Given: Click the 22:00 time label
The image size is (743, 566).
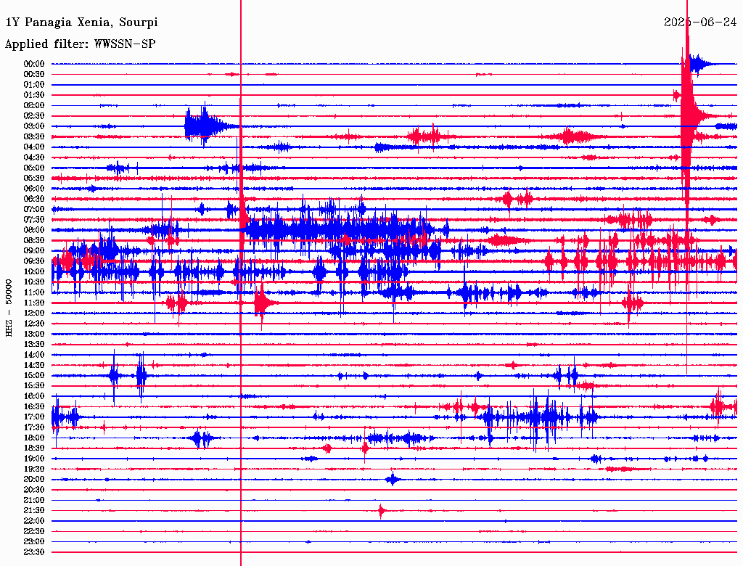Looking at the screenshot, I should [x=34, y=521].
